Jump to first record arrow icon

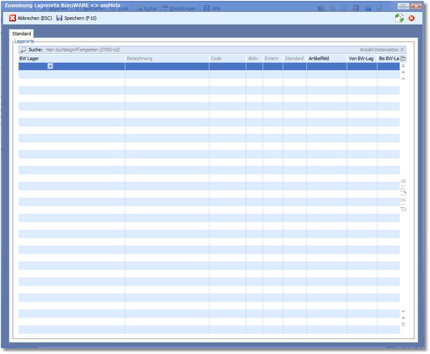403,66
